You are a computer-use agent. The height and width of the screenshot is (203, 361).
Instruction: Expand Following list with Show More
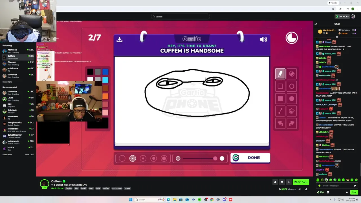(7, 82)
